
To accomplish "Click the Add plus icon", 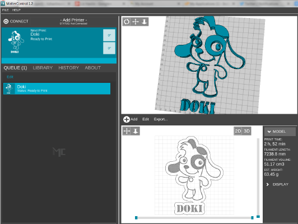I will (127, 119).
